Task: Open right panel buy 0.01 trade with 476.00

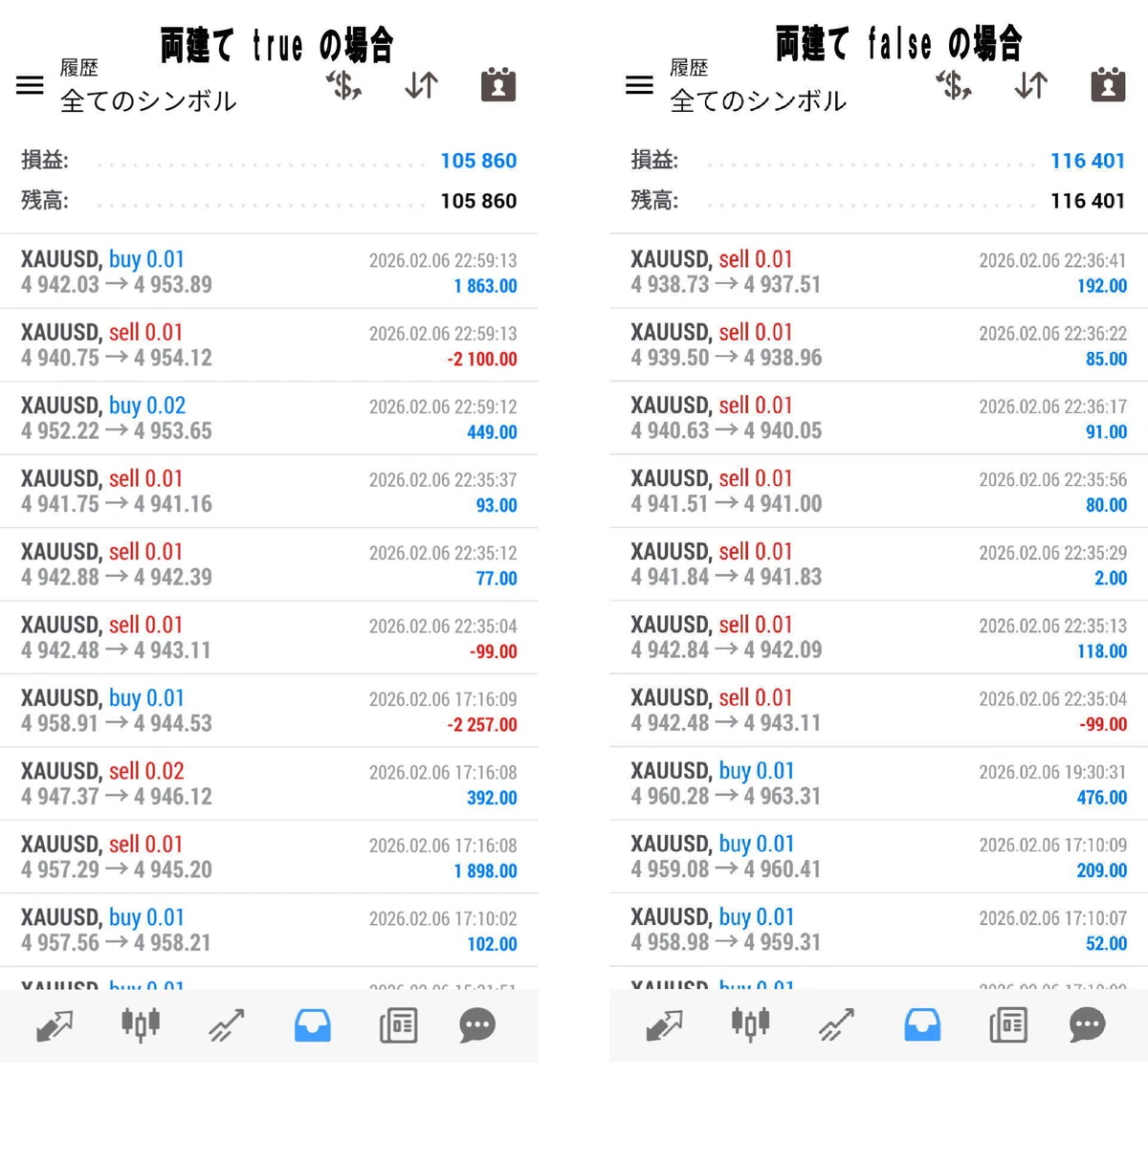Action: pyautogui.click(x=878, y=783)
